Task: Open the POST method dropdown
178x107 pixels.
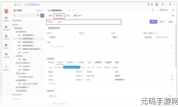Action: (51, 22)
